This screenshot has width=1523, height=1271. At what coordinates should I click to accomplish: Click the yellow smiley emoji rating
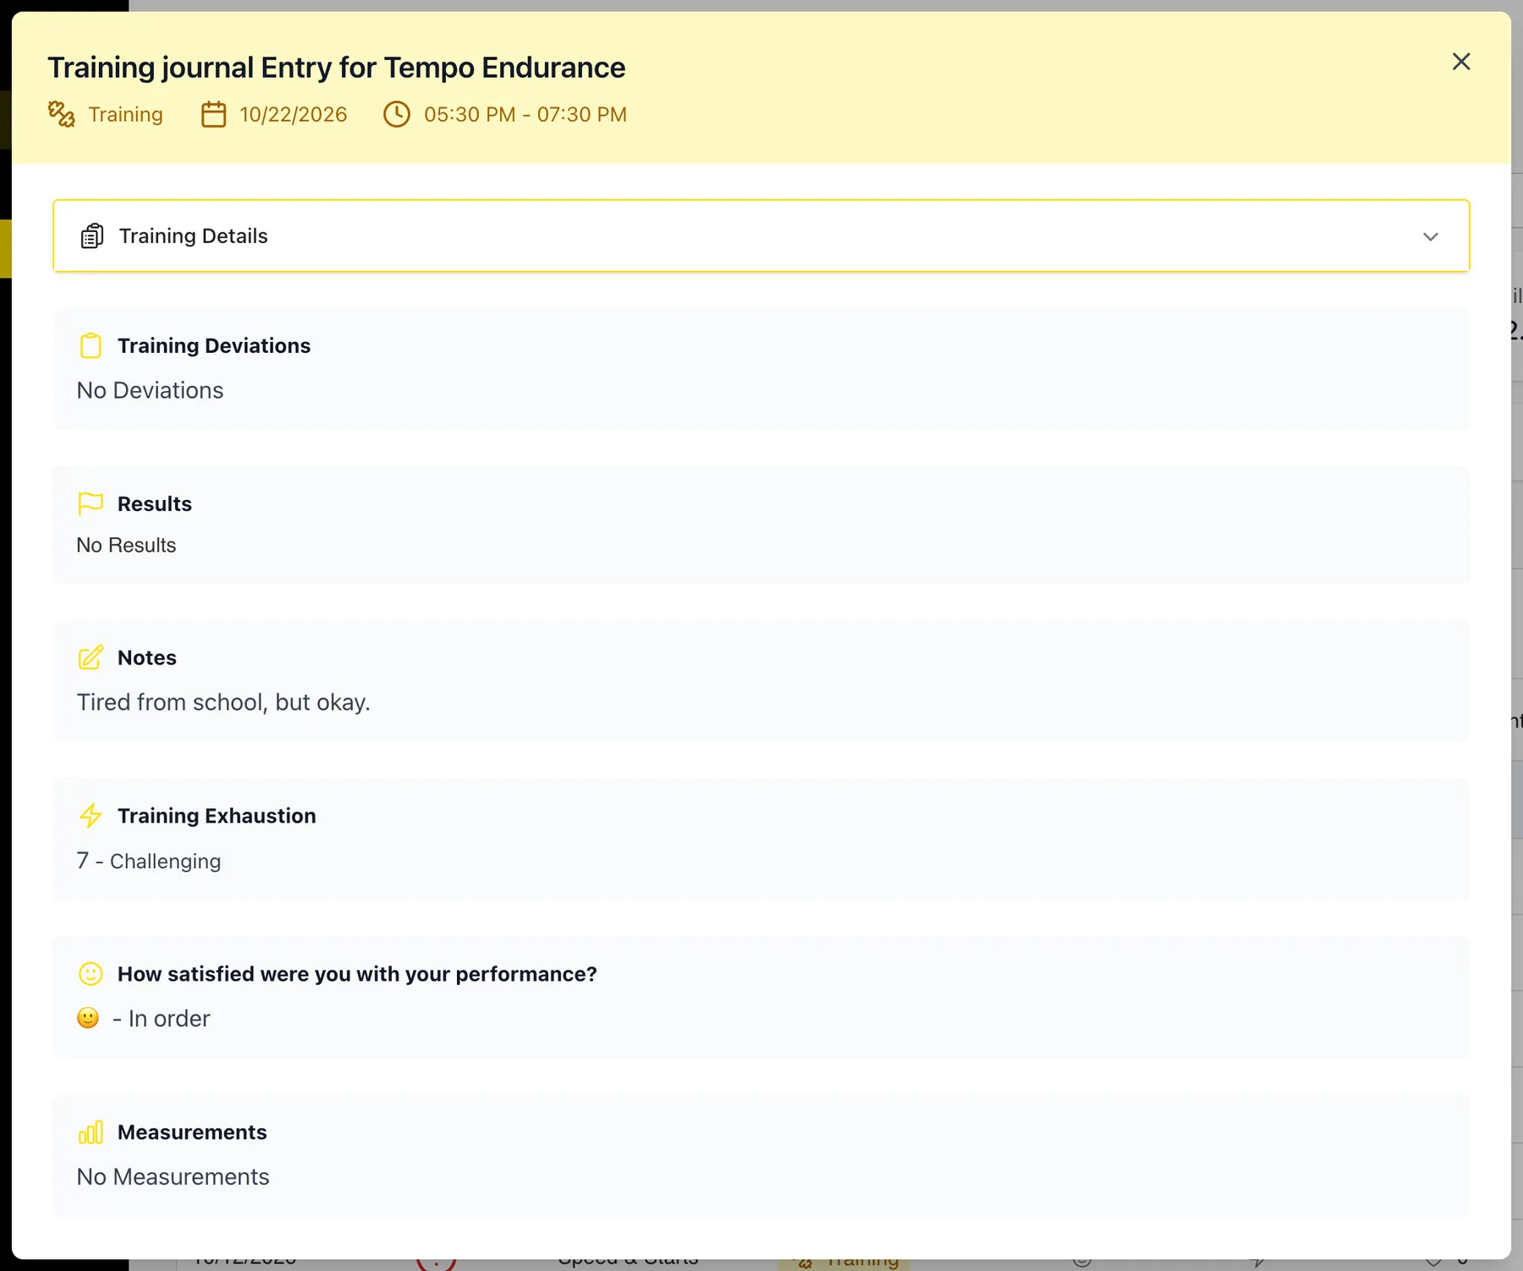pos(88,1018)
